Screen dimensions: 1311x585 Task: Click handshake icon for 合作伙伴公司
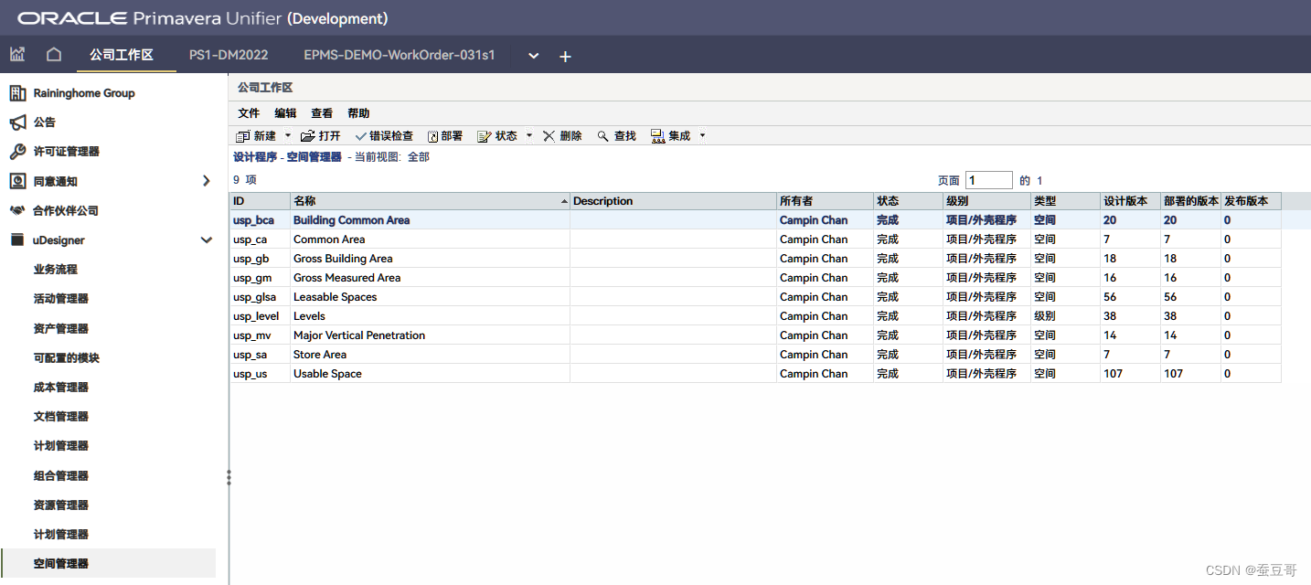pos(17,210)
